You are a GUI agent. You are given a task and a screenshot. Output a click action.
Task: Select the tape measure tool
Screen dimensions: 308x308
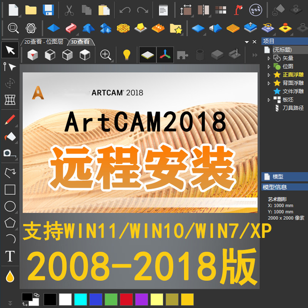coord(9,153)
